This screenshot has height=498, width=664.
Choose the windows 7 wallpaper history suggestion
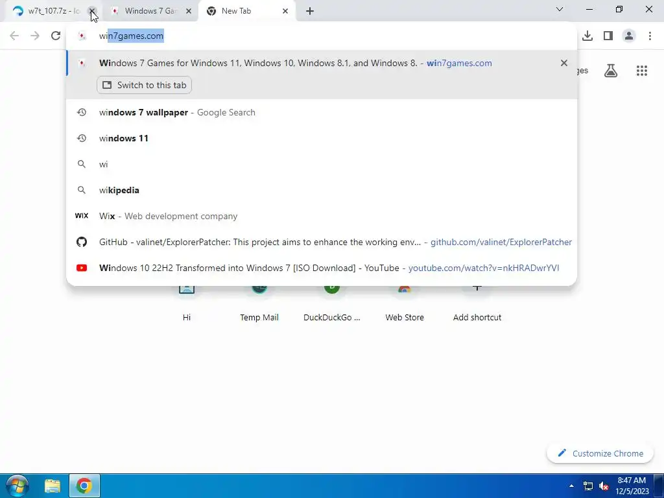pos(322,113)
